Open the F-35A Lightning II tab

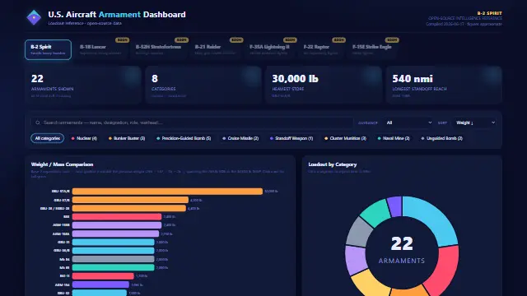[x=271, y=49]
